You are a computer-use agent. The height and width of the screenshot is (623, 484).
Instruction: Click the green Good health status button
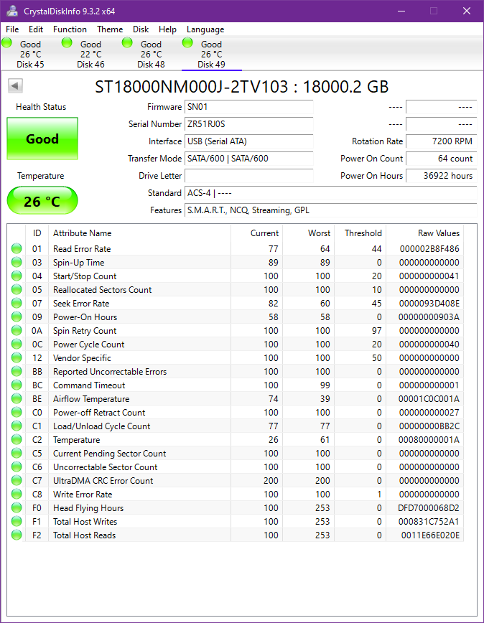pyautogui.click(x=42, y=139)
